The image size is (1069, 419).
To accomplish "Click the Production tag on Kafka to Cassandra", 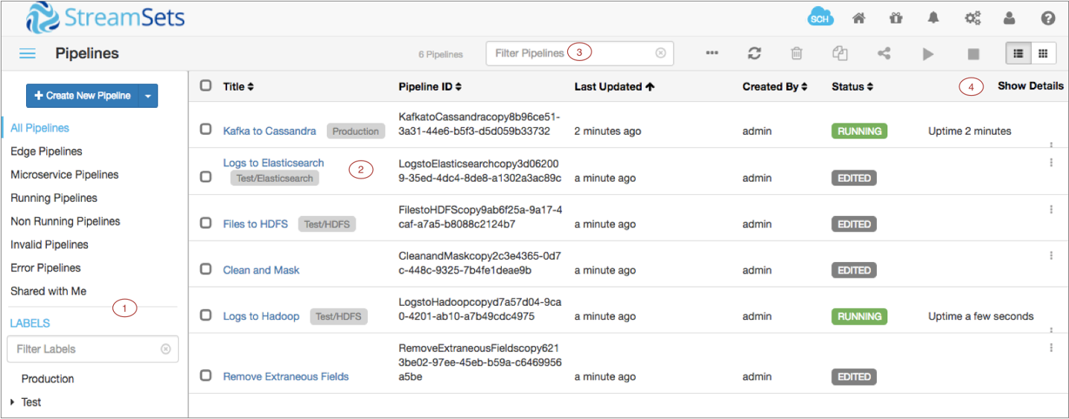I will (x=356, y=131).
